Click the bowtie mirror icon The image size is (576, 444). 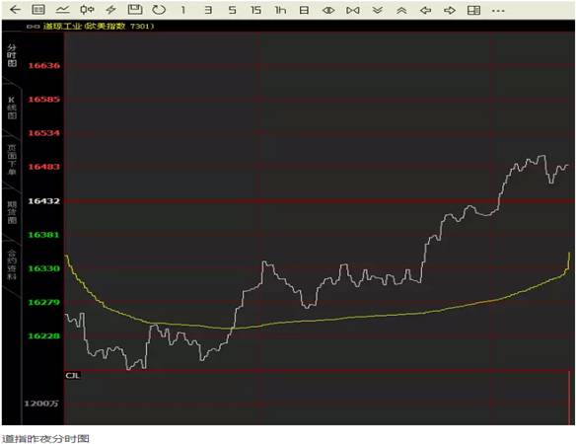click(353, 10)
